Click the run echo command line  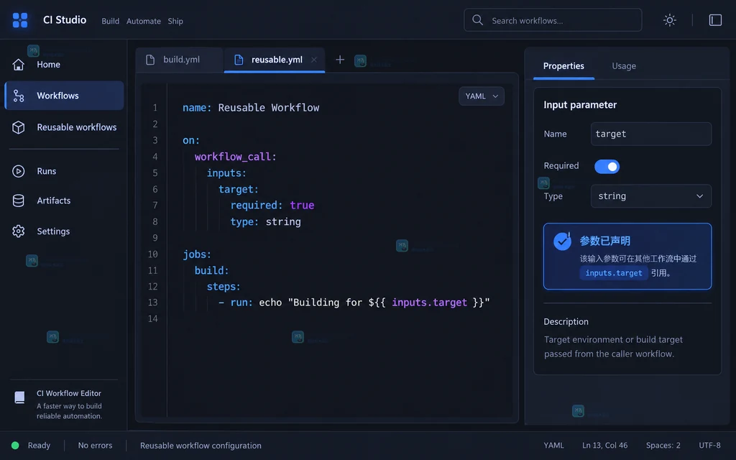(354, 303)
